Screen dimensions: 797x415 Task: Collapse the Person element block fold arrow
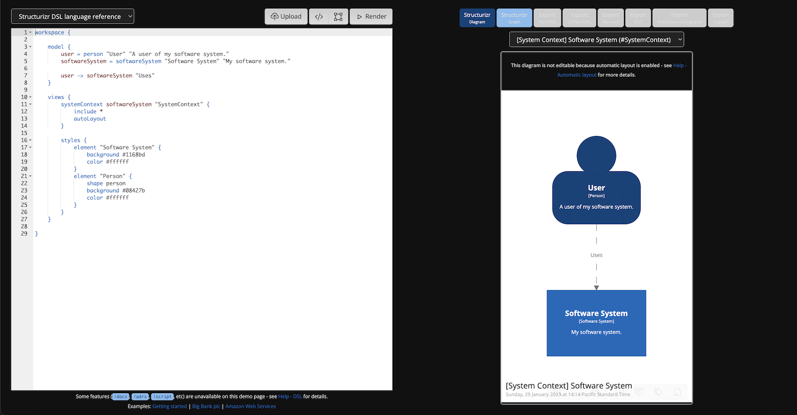30,176
